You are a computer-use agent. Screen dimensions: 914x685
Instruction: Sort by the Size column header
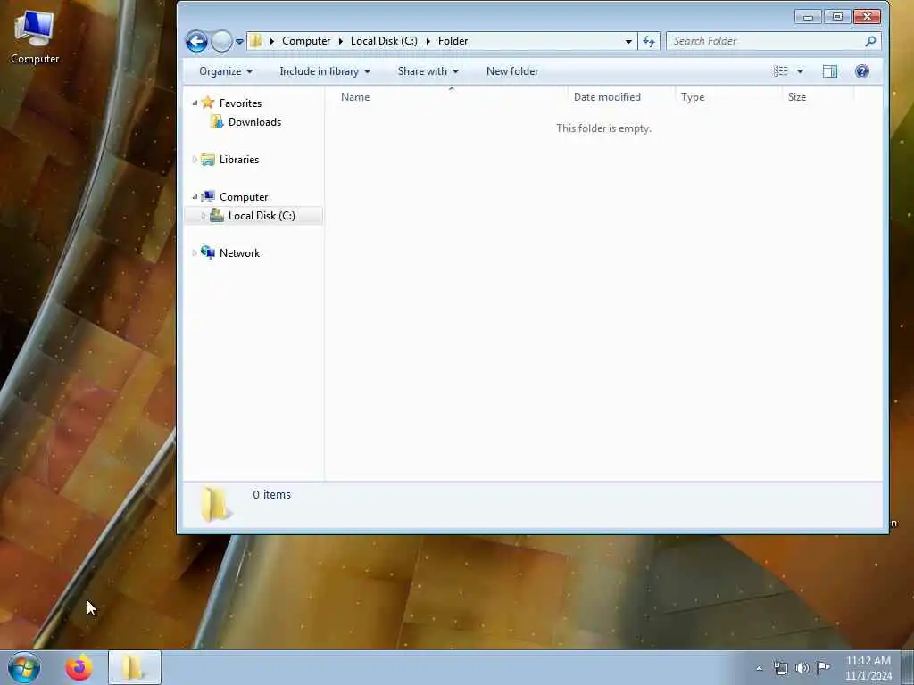(x=818, y=96)
